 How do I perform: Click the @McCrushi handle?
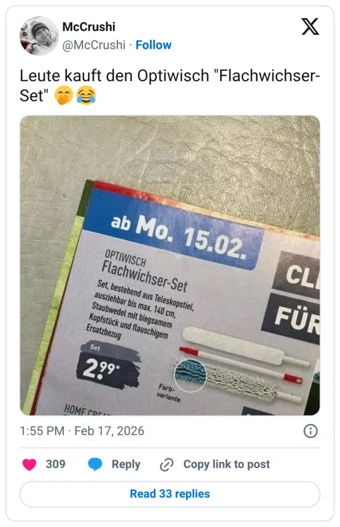94,45
